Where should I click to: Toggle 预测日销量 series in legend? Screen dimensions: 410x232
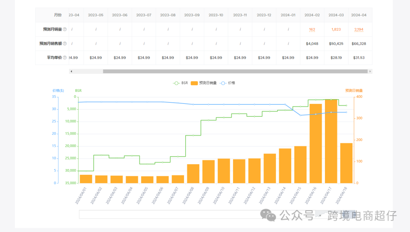(204, 83)
